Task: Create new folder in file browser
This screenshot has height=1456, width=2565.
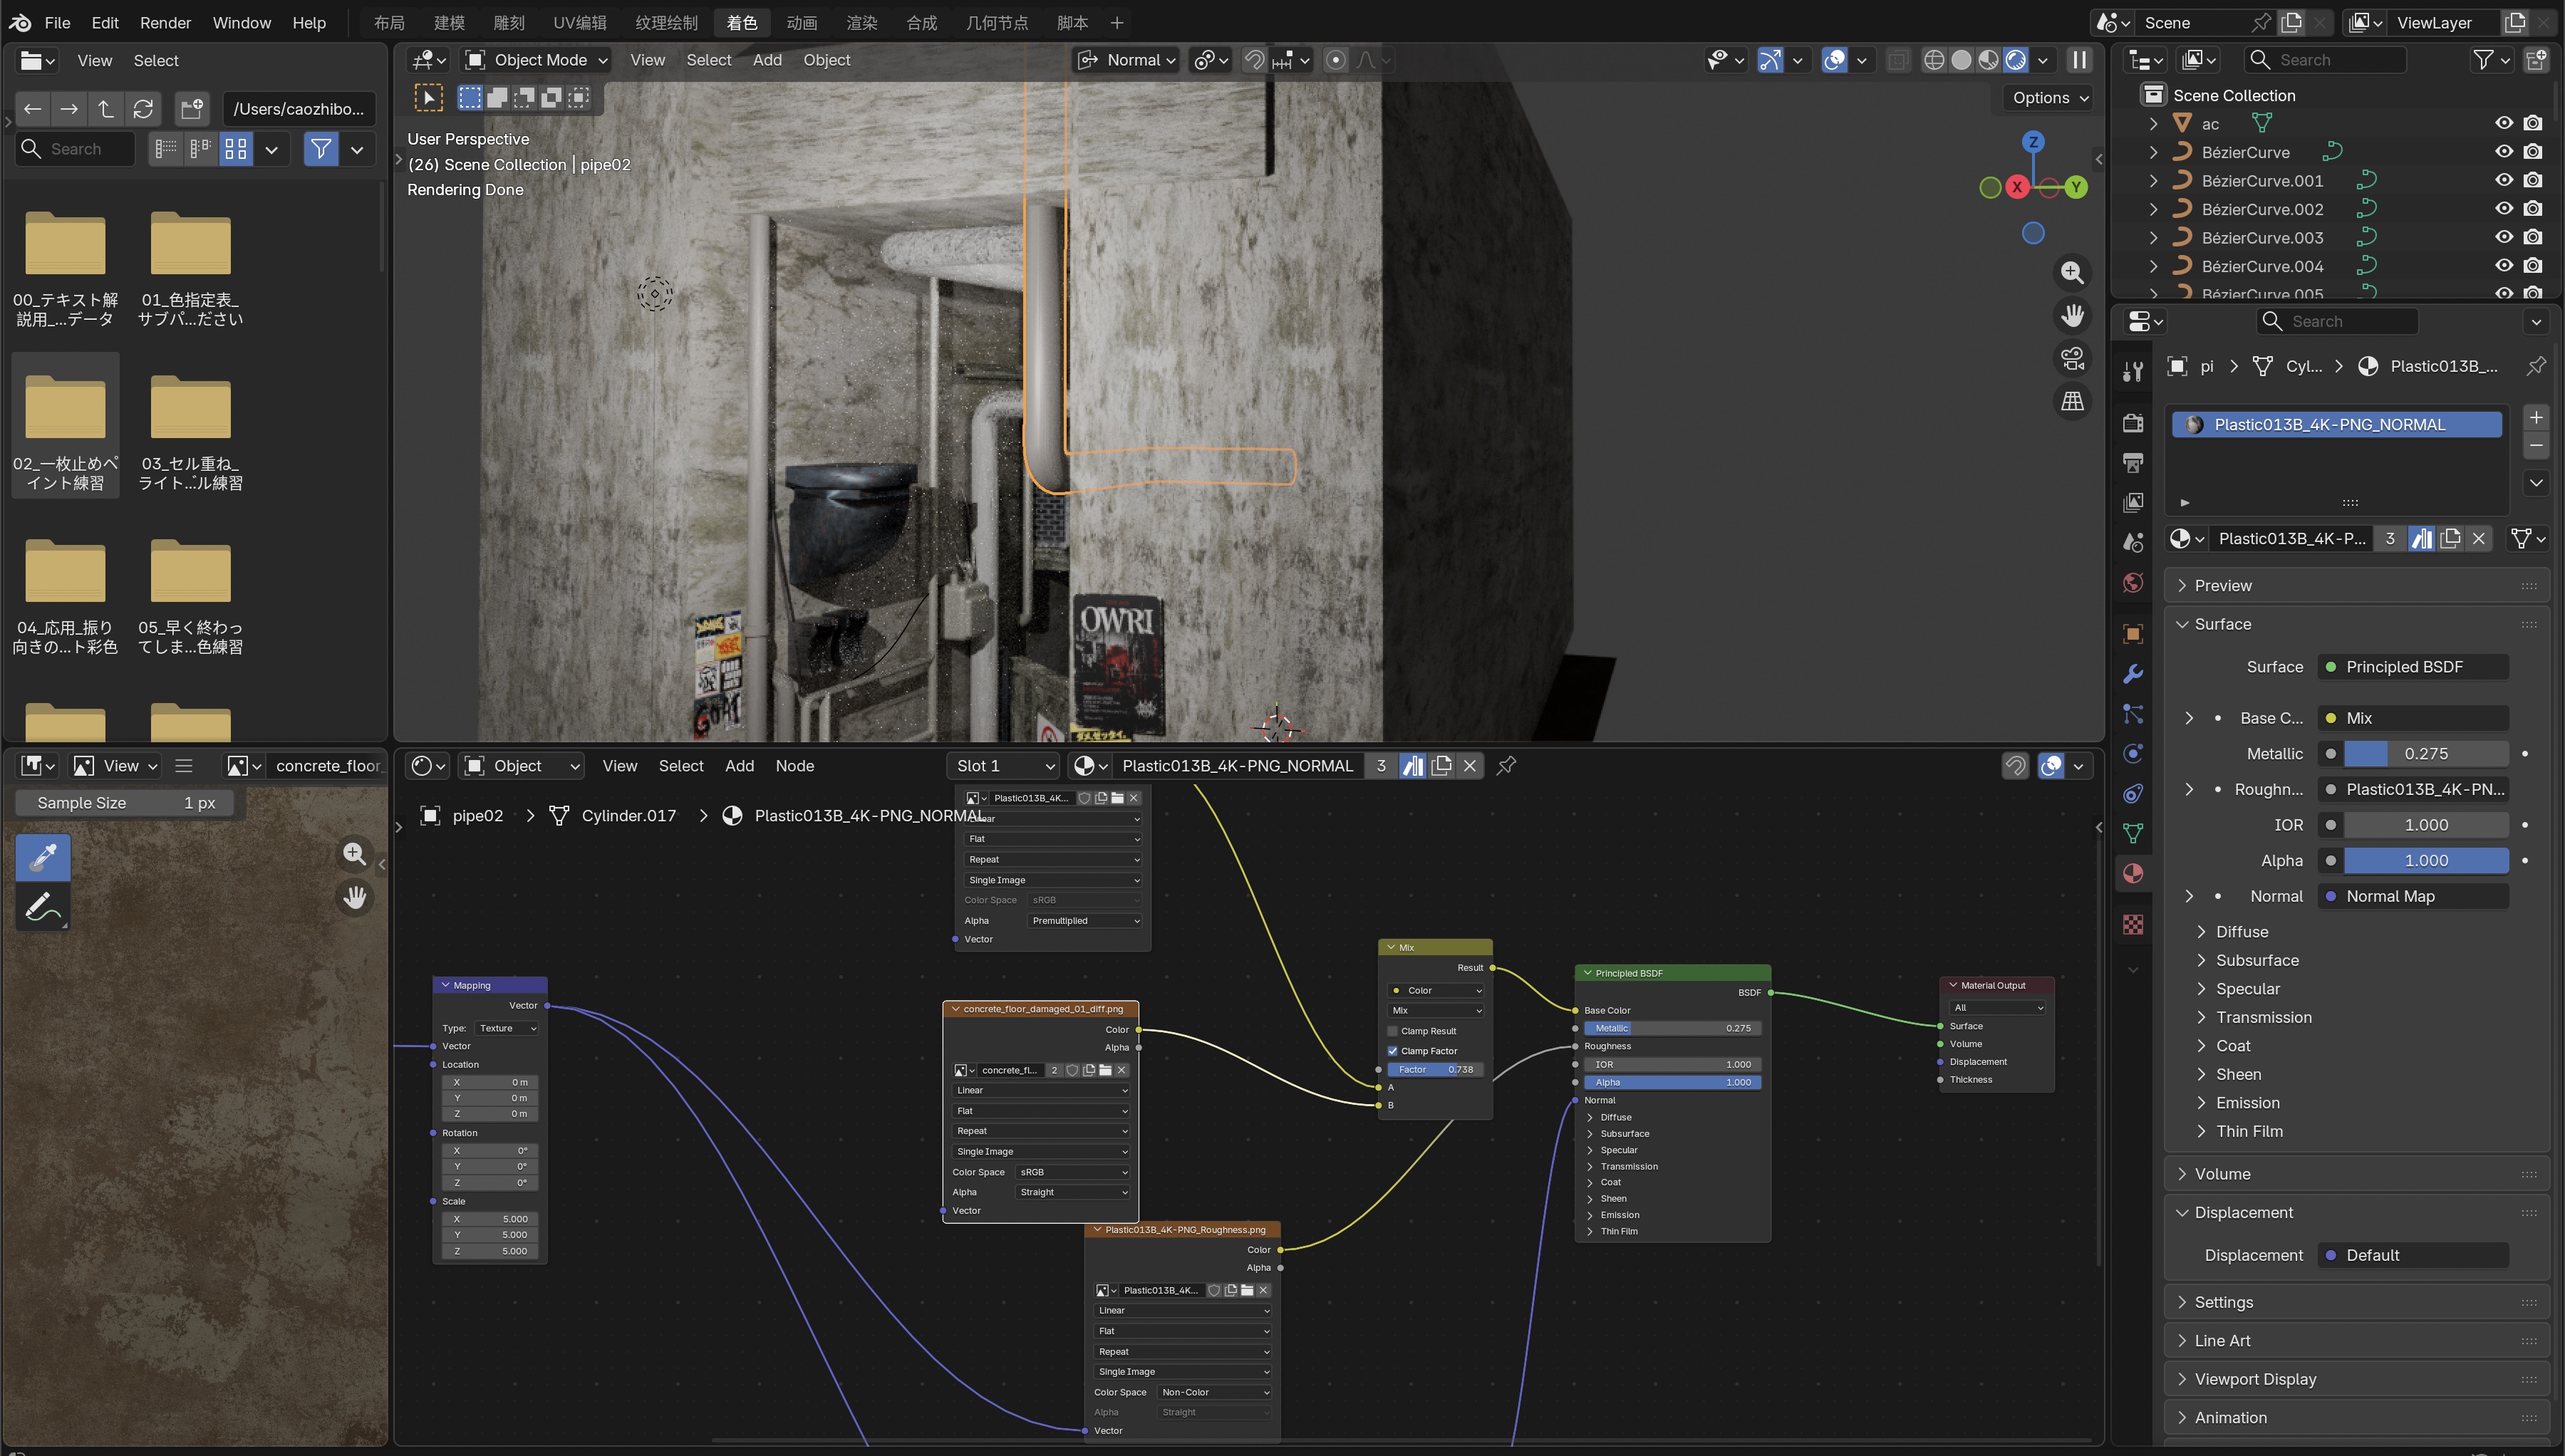Action: pyautogui.click(x=192, y=108)
